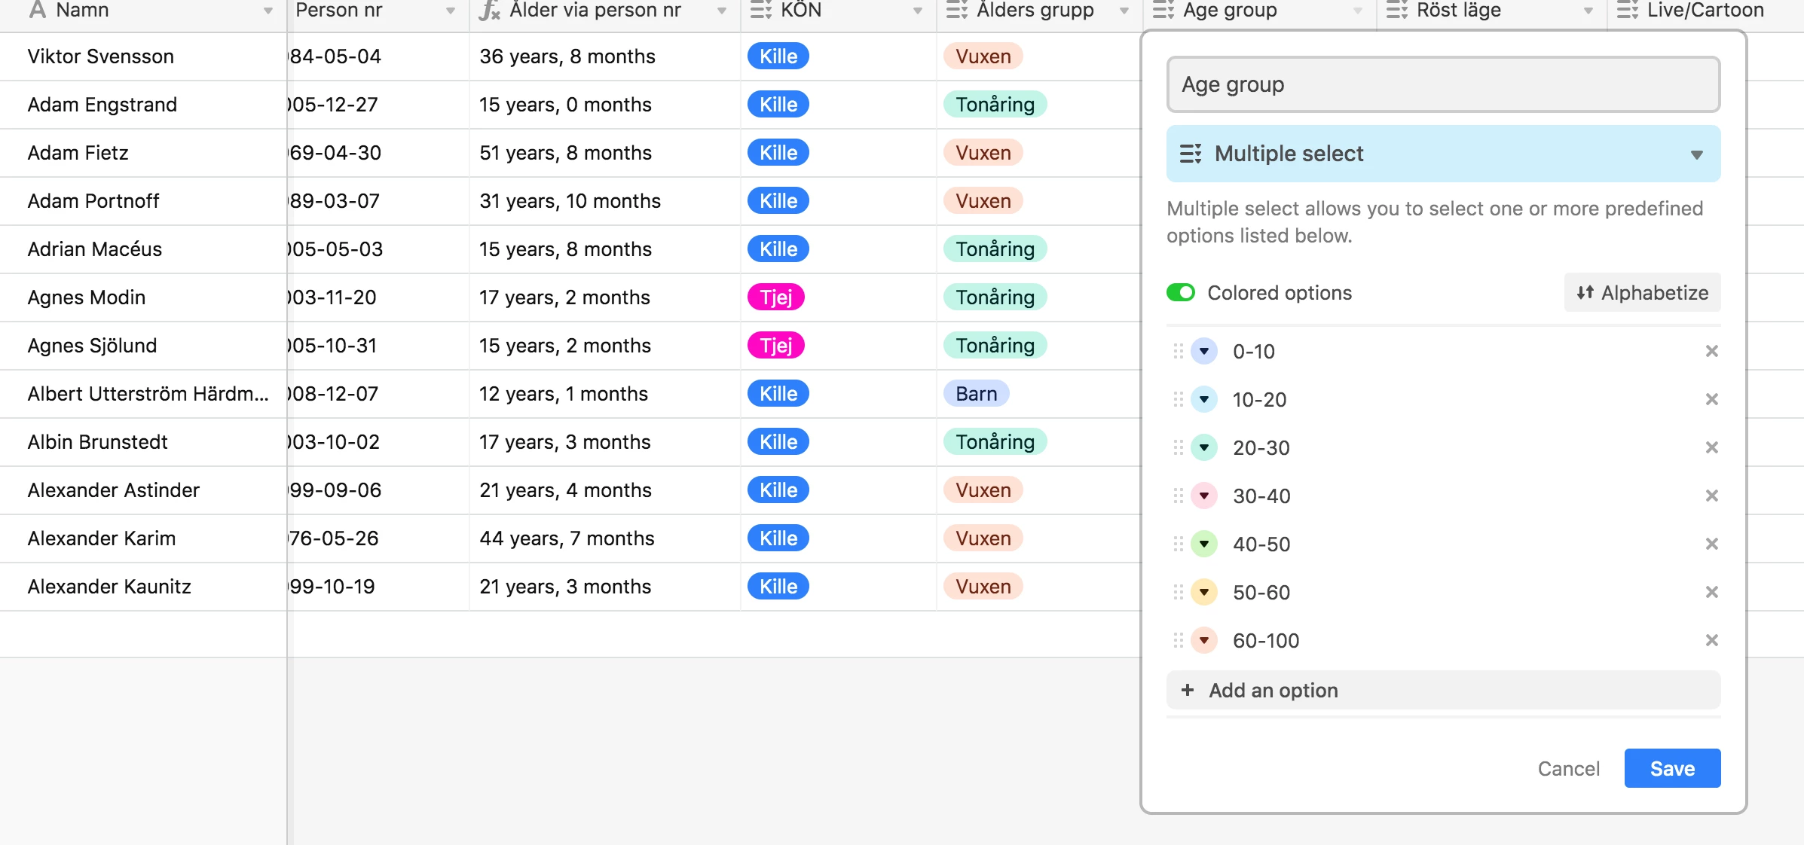Click Cancel in field editor
1804x845 pixels.
1568,768
